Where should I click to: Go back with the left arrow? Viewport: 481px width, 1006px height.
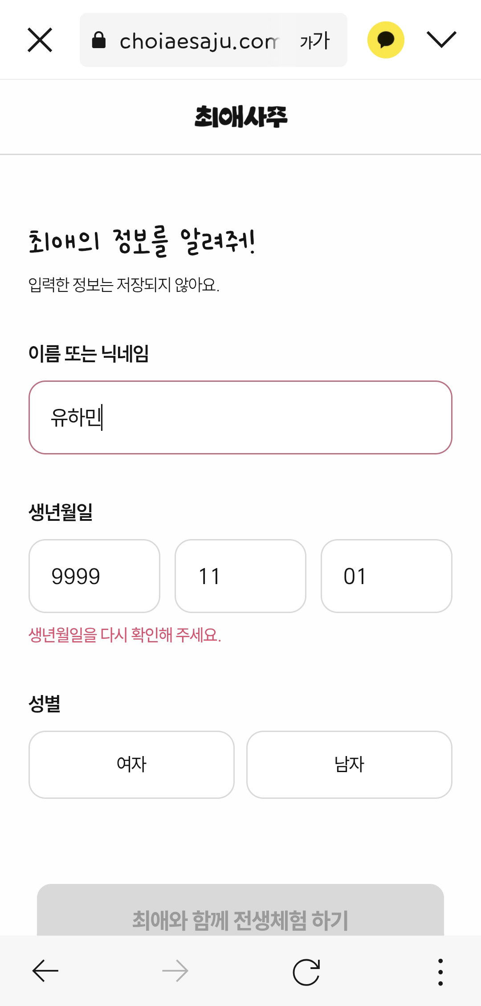pos(45,970)
